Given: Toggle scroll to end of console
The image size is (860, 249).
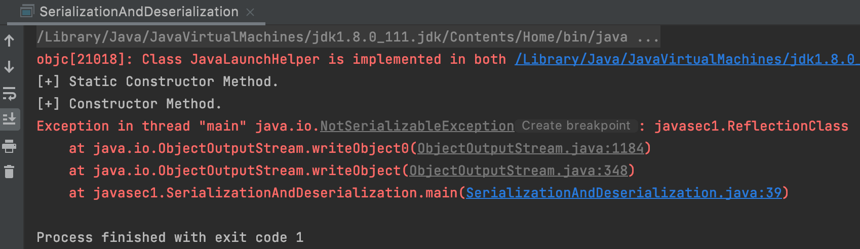Looking at the screenshot, I should [9, 119].
